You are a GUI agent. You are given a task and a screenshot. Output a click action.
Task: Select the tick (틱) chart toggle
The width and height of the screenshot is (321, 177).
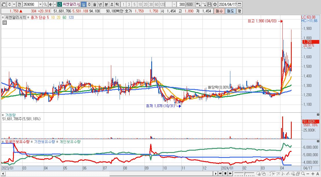(x=117, y=4)
